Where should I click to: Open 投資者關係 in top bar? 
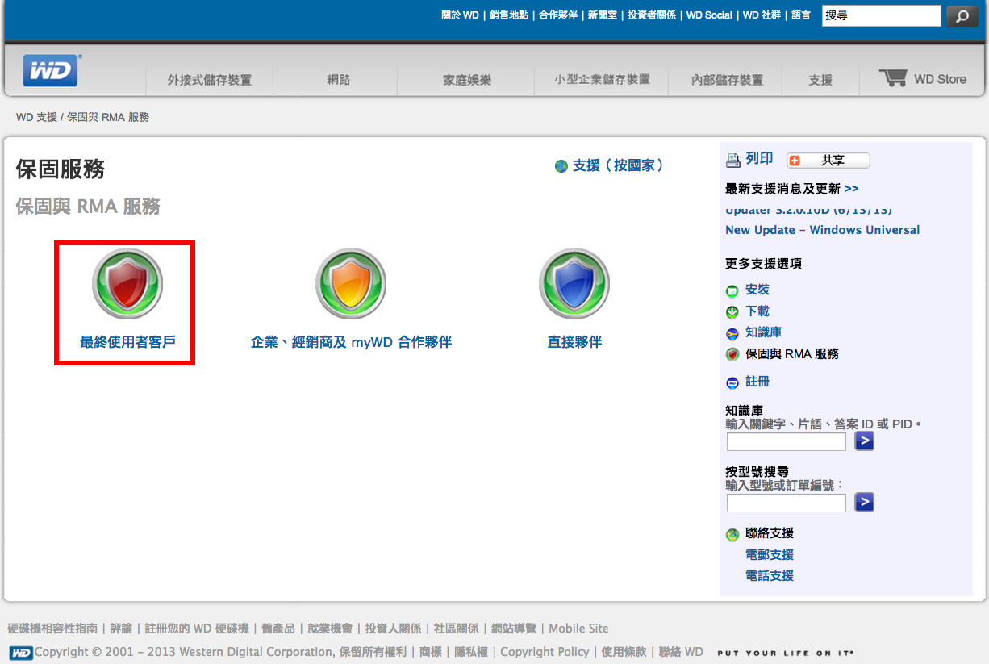652,15
